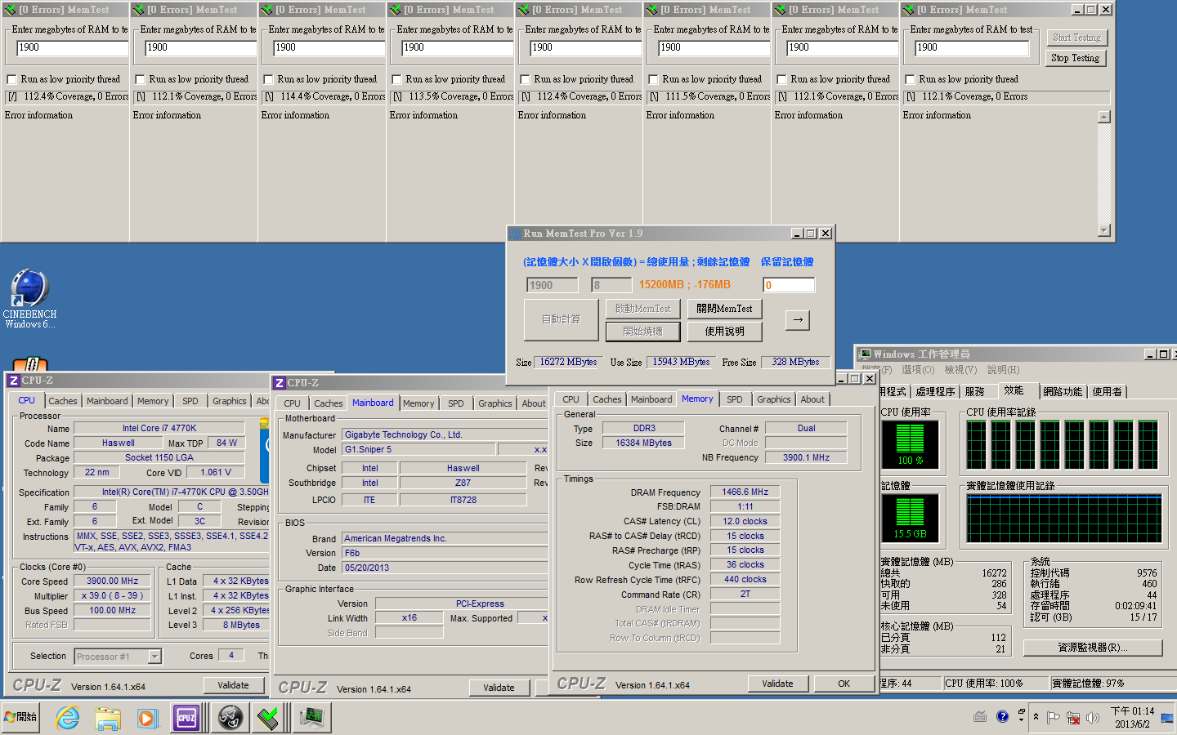Screen dimensions: 1177x735
Task: Click title icon of CPU-Z window showing Mainboard tab
Action: (279, 383)
